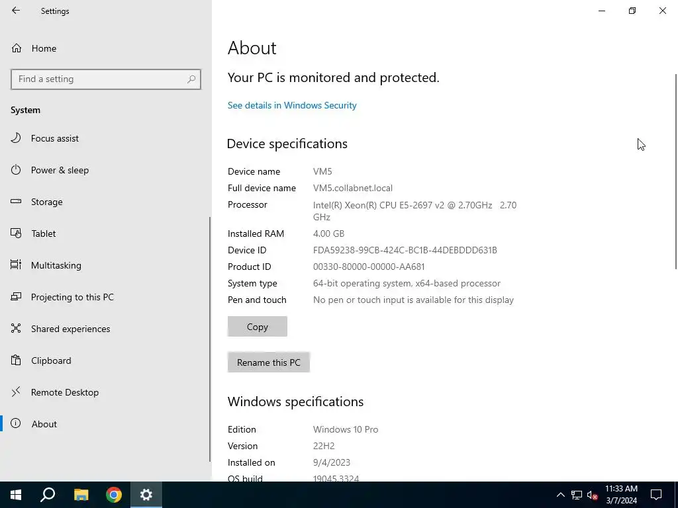The image size is (678, 508).
Task: Select edition value Windows 10 Pro
Action: [x=346, y=429]
